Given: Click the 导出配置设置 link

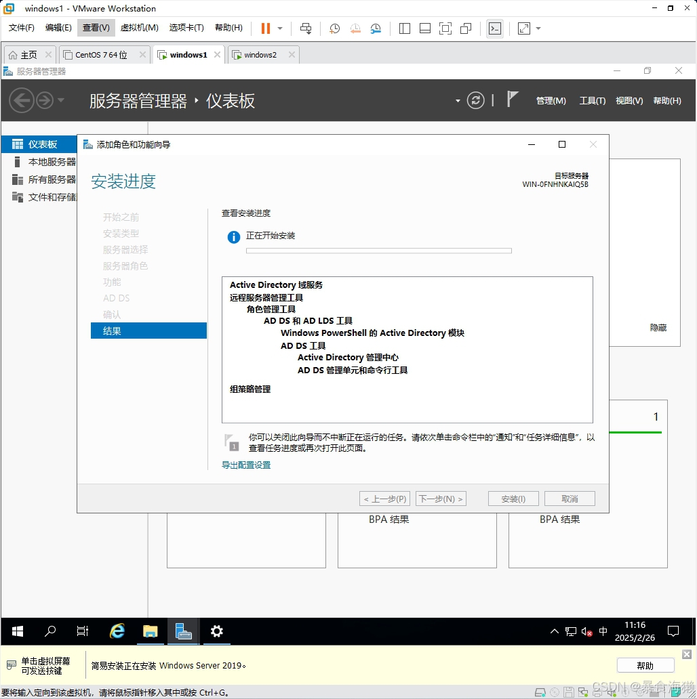Looking at the screenshot, I should tap(246, 465).
